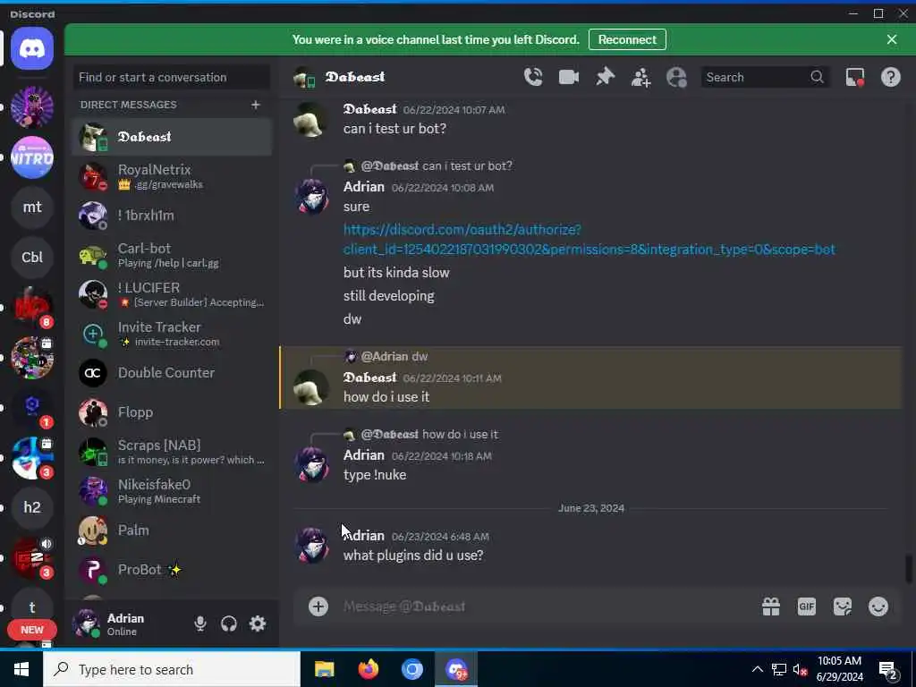Open the ! 1brxh1m conversation

[172, 216]
